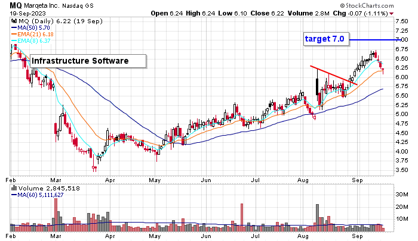Click the Mar label under the price chart
The height and width of the screenshot is (241, 418).
[56, 180]
